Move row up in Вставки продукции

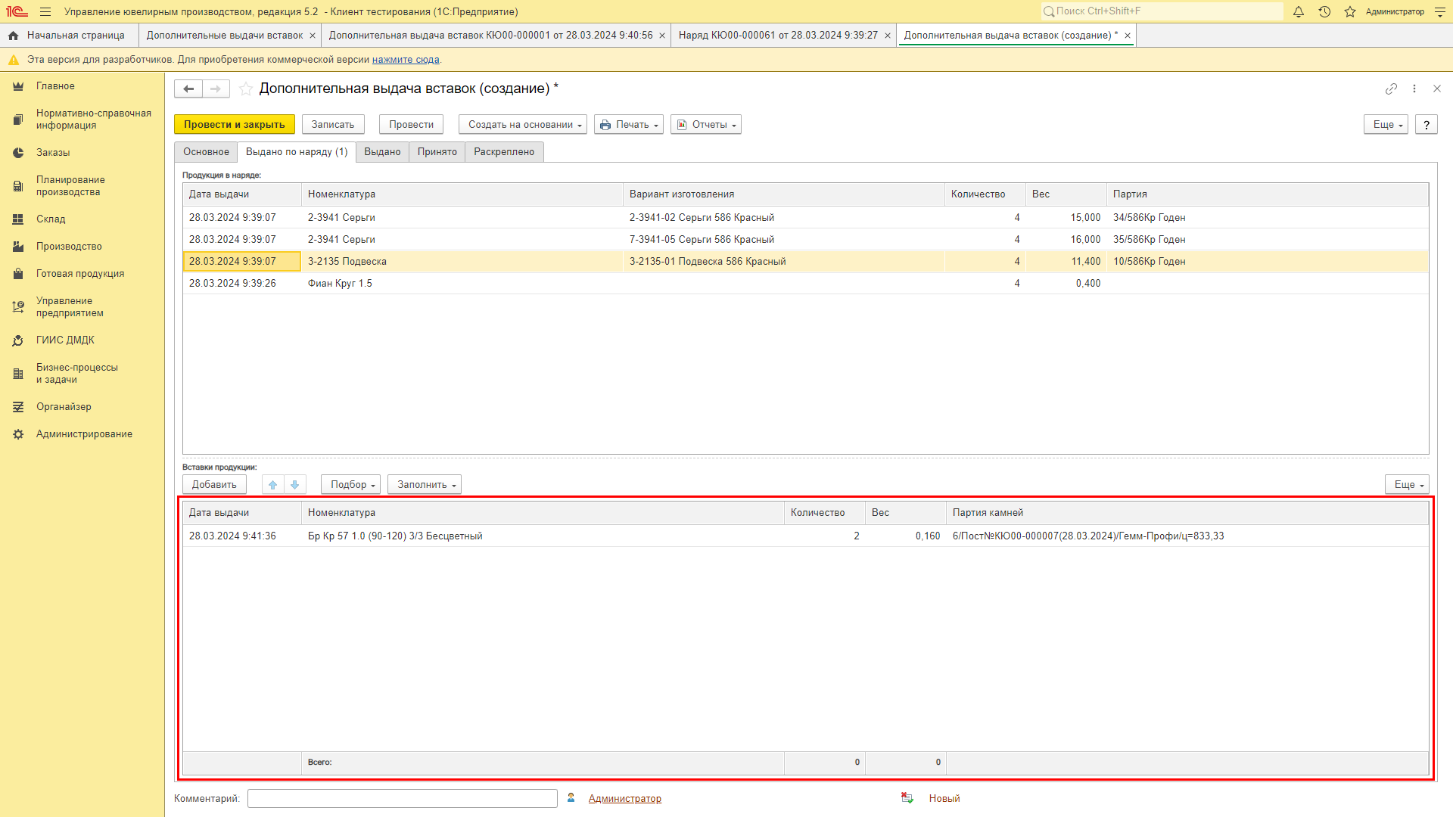[x=273, y=485]
